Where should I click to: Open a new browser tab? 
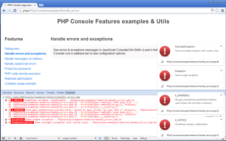click(x=41, y=5)
